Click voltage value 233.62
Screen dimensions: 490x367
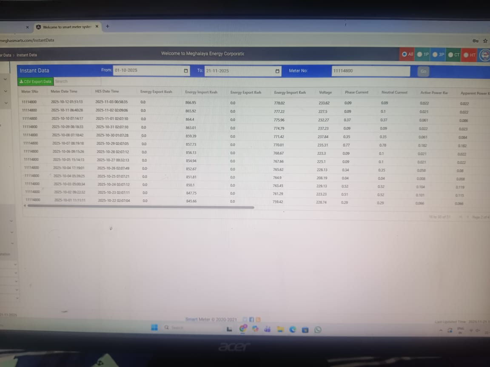click(324, 103)
